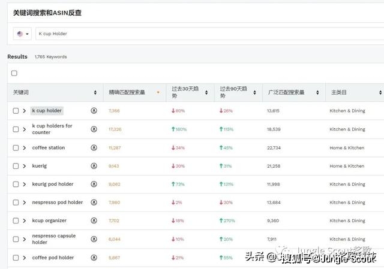Click the 1,765 Keywords results count

(x=50, y=57)
